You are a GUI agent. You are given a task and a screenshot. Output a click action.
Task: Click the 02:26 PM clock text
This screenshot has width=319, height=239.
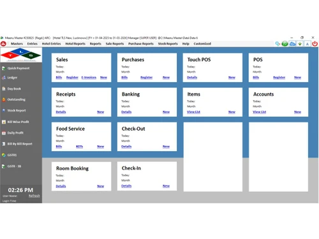20,190
